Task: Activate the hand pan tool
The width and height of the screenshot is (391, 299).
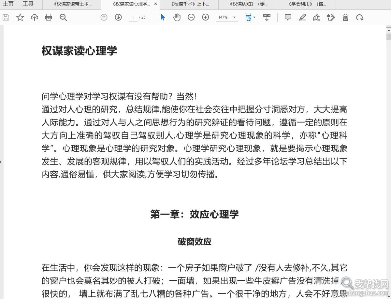Action: 177,17
